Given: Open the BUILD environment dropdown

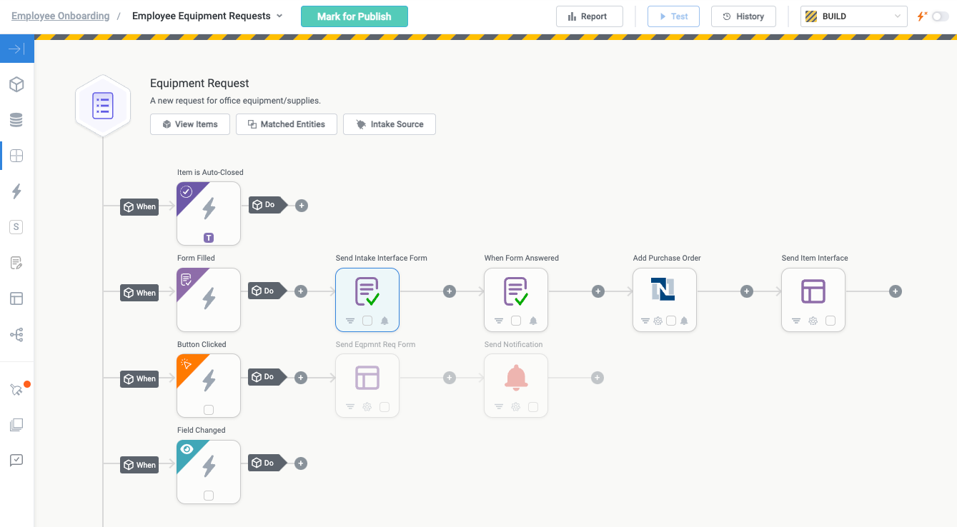Looking at the screenshot, I should pos(853,15).
